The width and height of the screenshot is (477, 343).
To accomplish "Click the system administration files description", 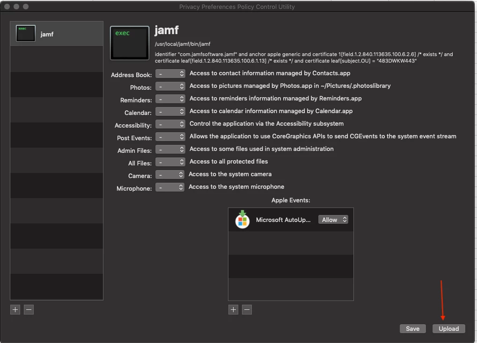I will [262, 149].
